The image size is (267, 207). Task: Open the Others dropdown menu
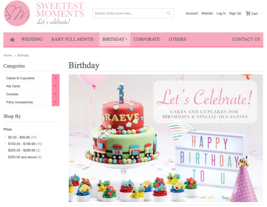(x=178, y=39)
